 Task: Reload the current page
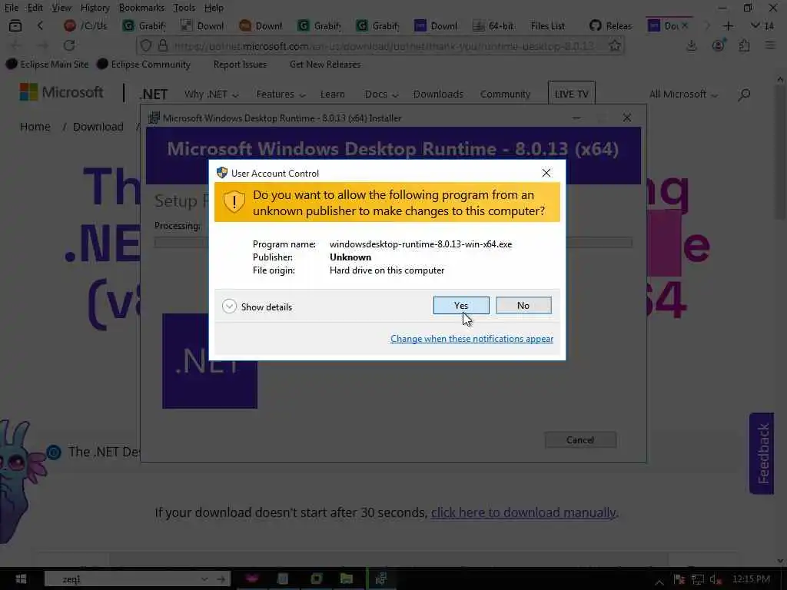coord(69,45)
